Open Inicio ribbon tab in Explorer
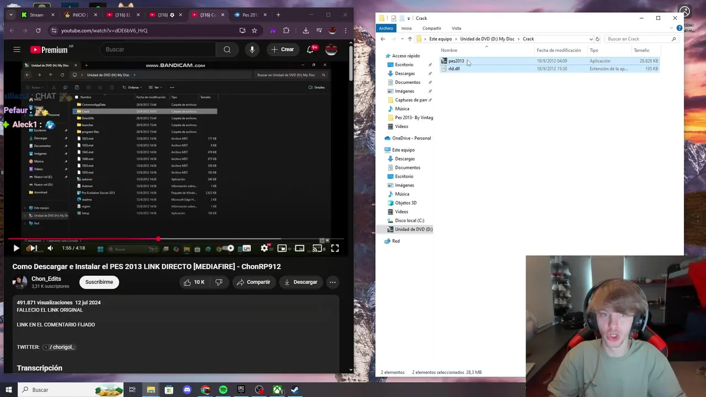 coord(407,28)
